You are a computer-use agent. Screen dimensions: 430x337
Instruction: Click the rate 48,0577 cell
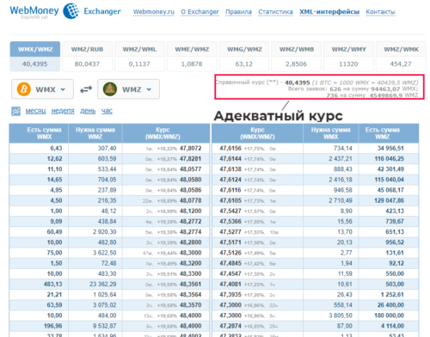coord(190,169)
